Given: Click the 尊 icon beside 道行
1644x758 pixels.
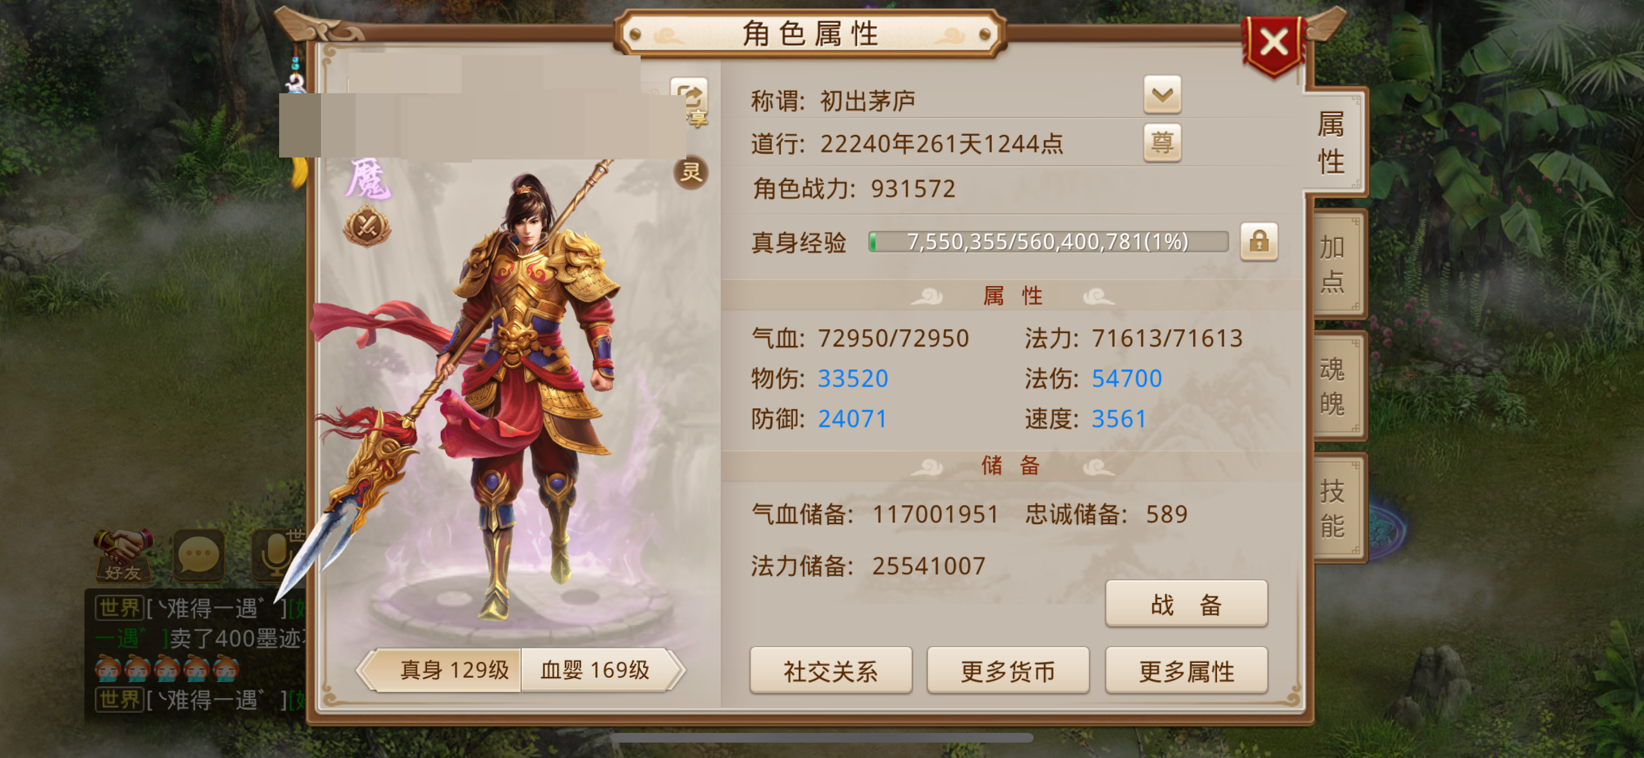Looking at the screenshot, I should (1162, 143).
